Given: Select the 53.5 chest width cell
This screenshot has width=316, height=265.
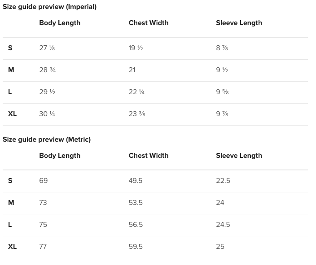Looking at the screenshot, I should pyautogui.click(x=136, y=203).
